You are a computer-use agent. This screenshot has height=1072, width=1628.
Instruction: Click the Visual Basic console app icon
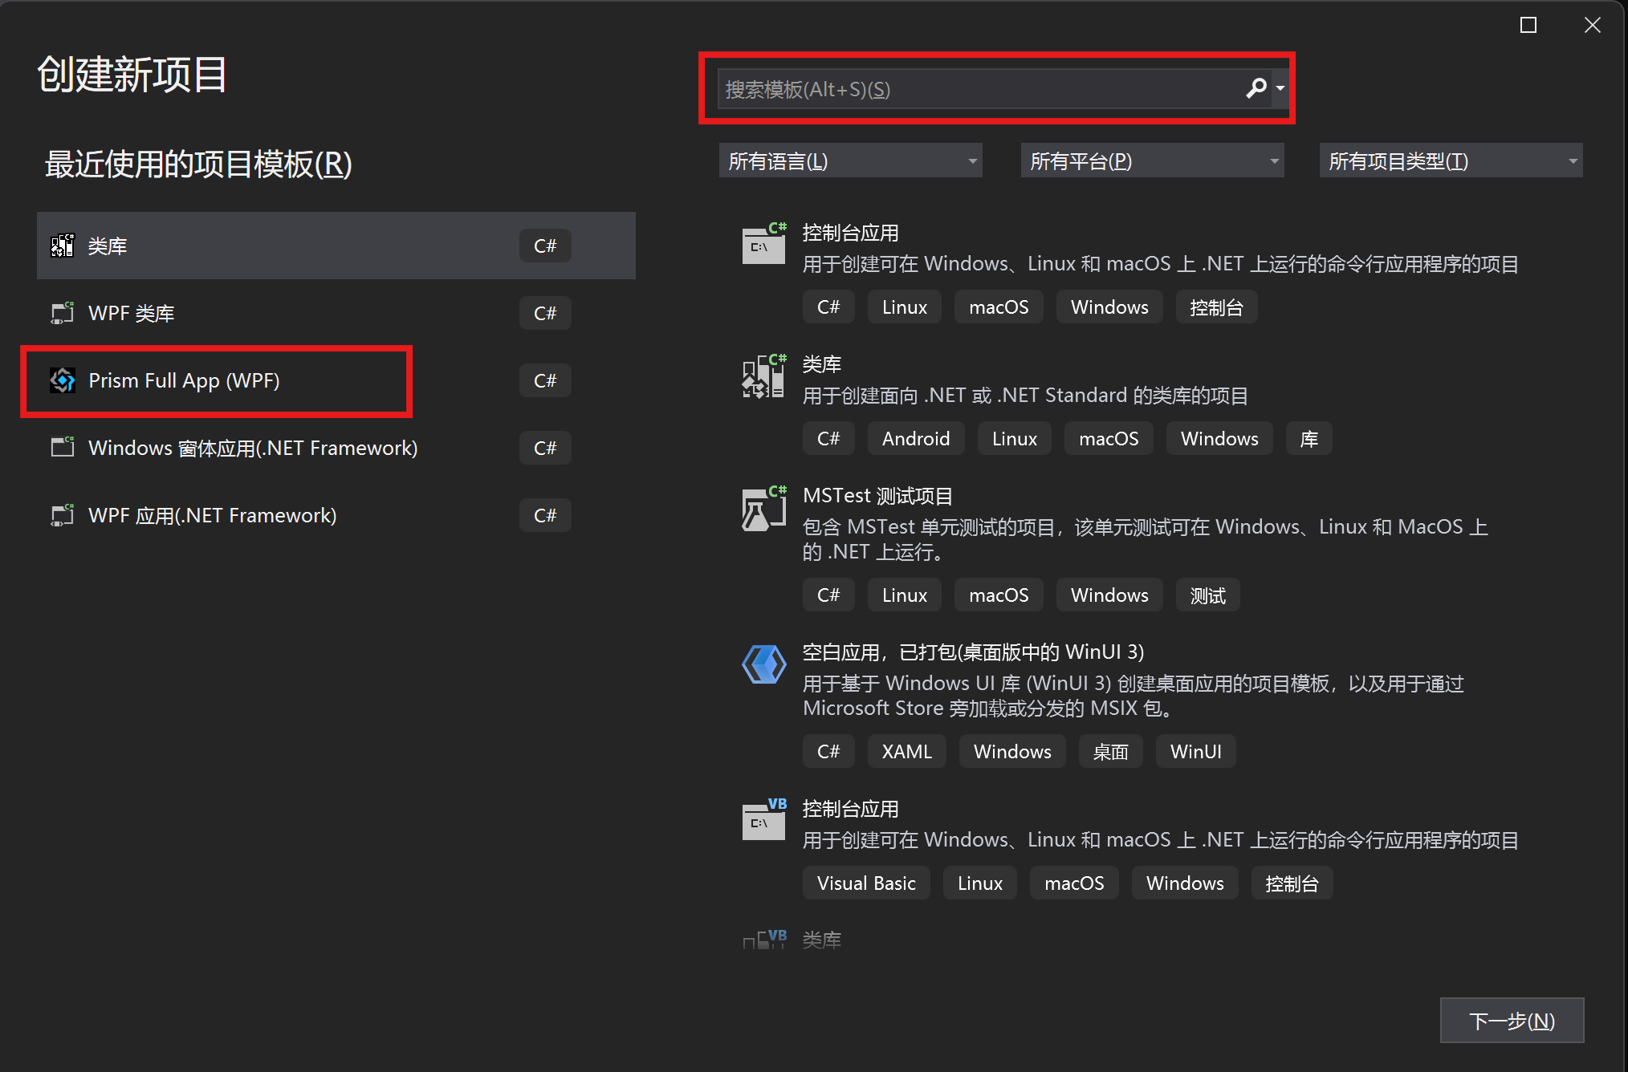[x=763, y=820]
